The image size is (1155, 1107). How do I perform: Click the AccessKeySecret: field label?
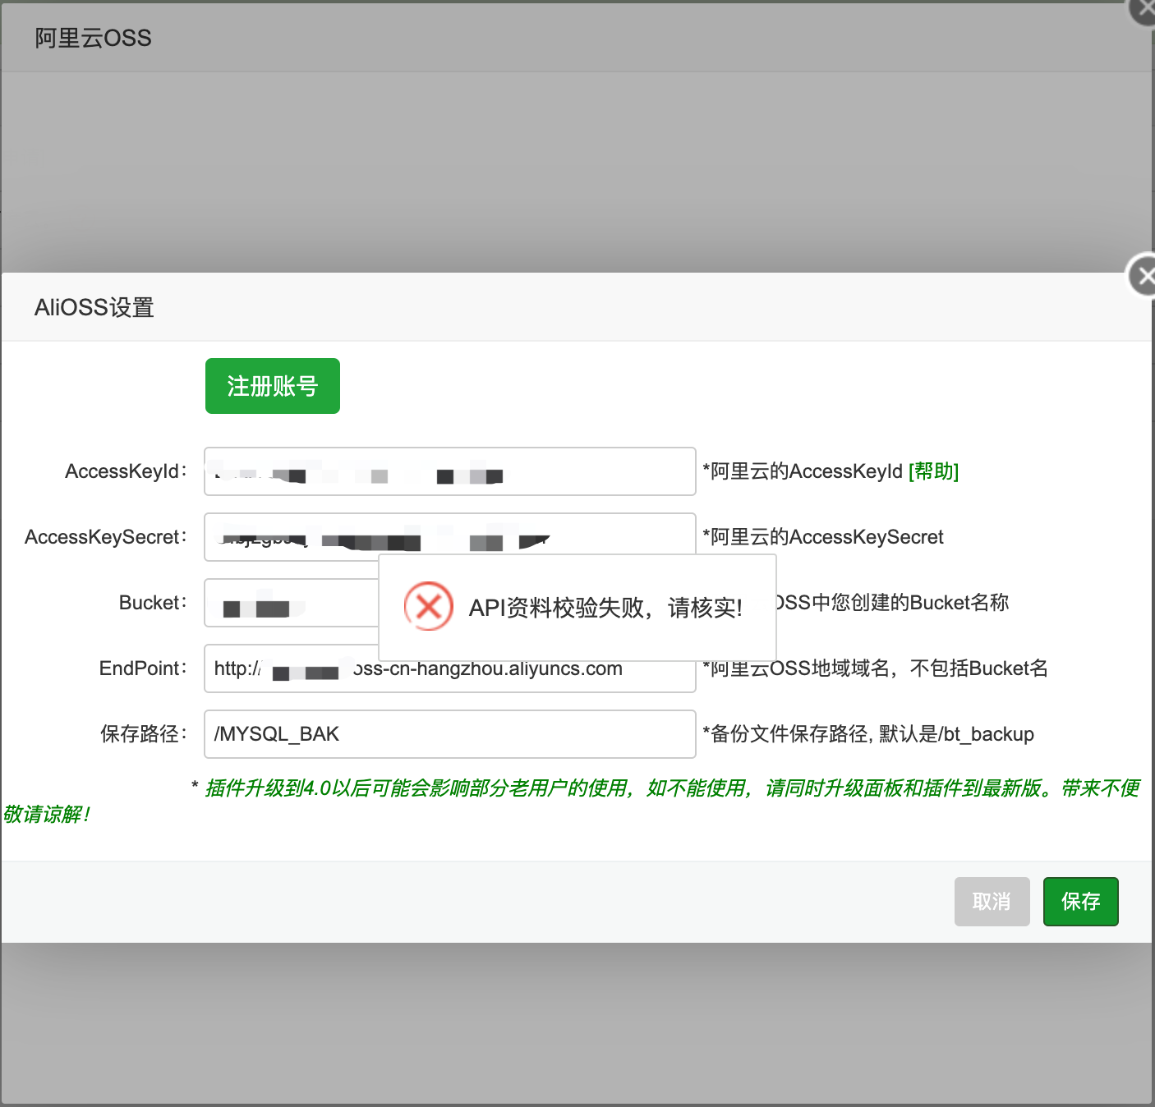[106, 537]
